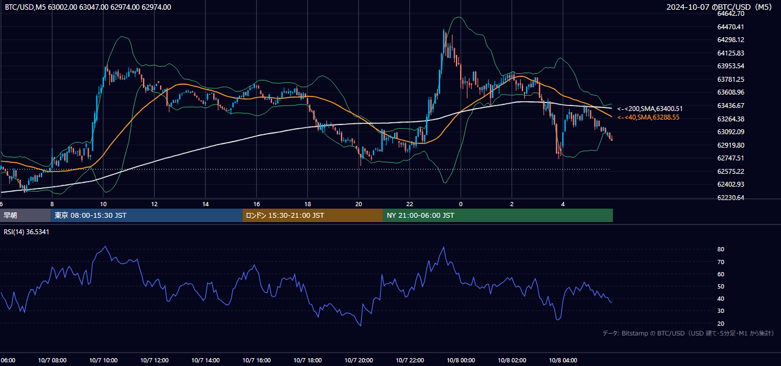Choose the 10/7 18:00 time label
The width and height of the screenshot is (781, 366).
[x=307, y=361]
